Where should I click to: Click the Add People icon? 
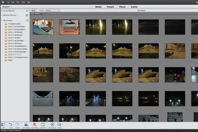tap(26, 124)
